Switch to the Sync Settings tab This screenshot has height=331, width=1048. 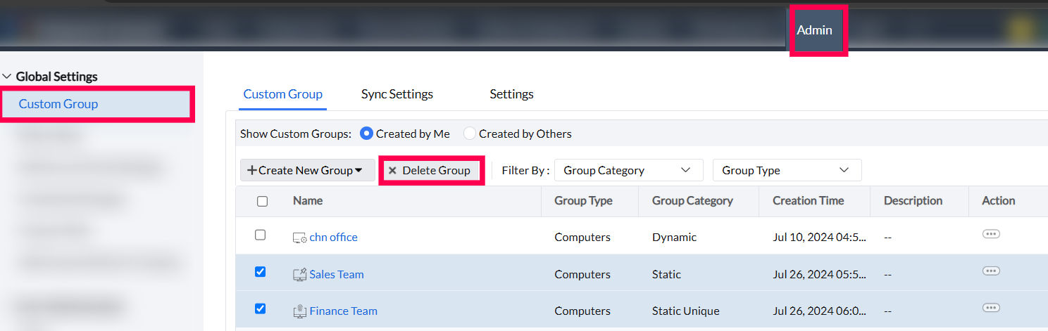pyautogui.click(x=397, y=94)
